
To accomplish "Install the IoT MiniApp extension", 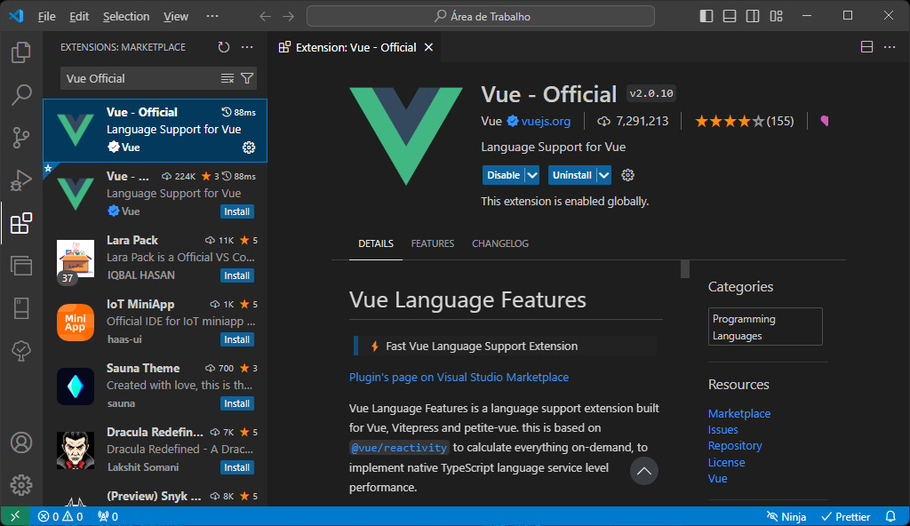I will (x=236, y=339).
